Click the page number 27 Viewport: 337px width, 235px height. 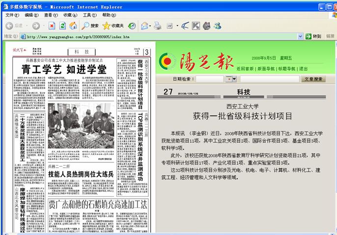tap(168, 92)
